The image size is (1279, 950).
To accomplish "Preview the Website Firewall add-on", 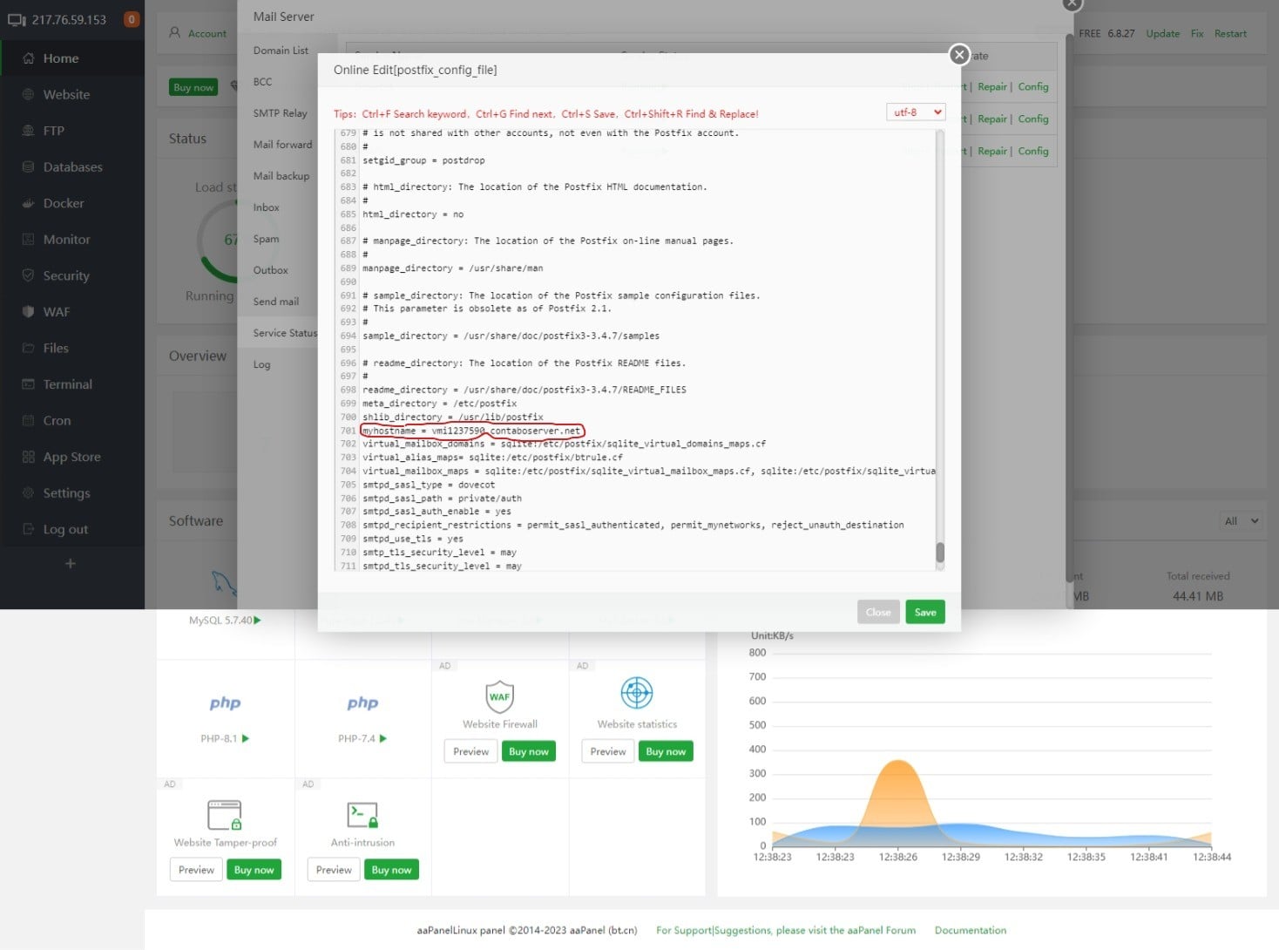I will pyautogui.click(x=470, y=751).
